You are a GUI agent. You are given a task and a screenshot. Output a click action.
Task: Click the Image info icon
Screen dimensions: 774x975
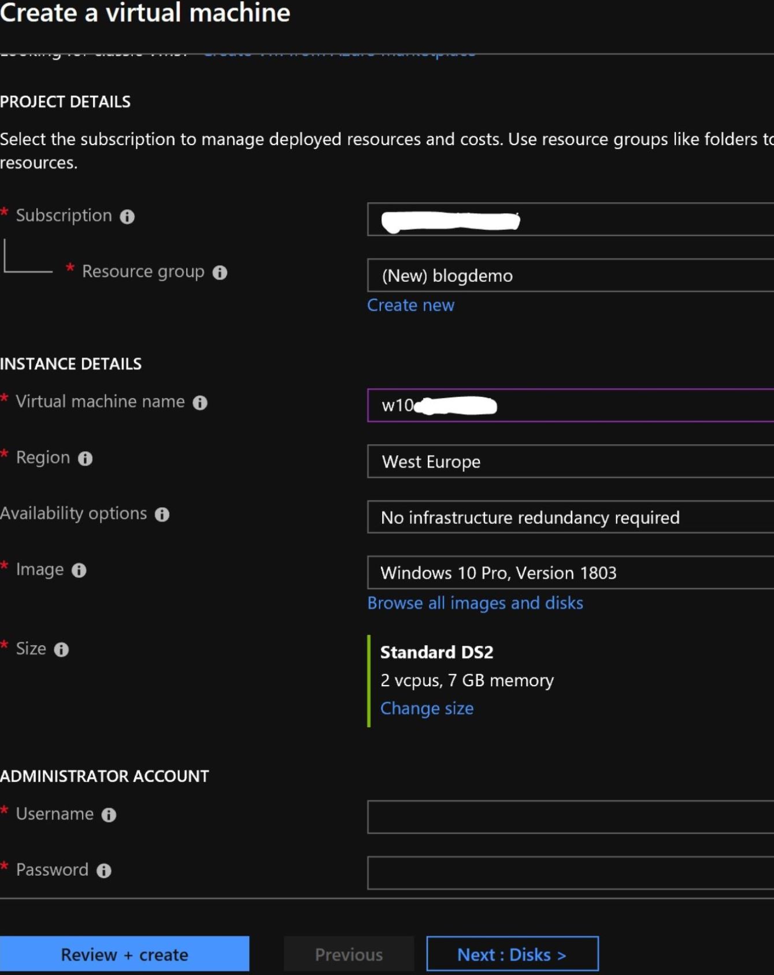pos(79,571)
